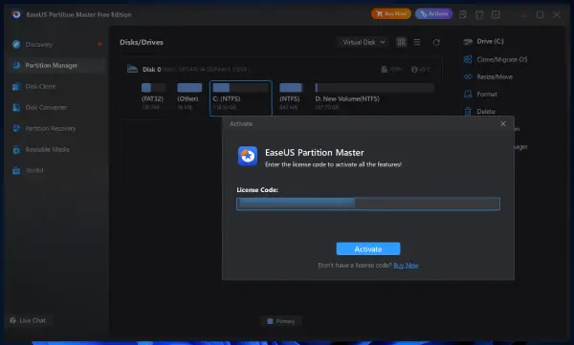The height and width of the screenshot is (345, 574).
Task: Switch to grid view of disks
Action: (x=401, y=42)
